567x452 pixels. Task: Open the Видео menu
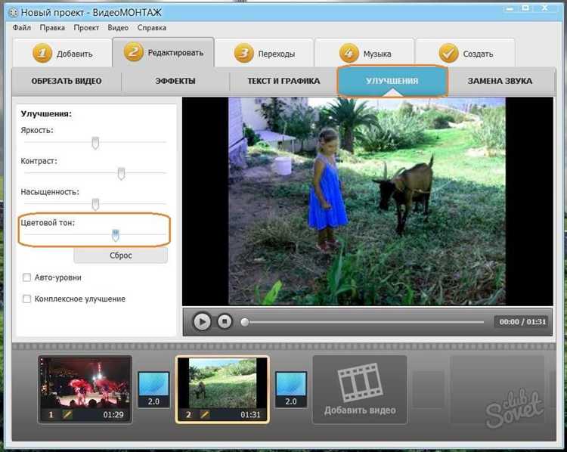[x=118, y=28]
